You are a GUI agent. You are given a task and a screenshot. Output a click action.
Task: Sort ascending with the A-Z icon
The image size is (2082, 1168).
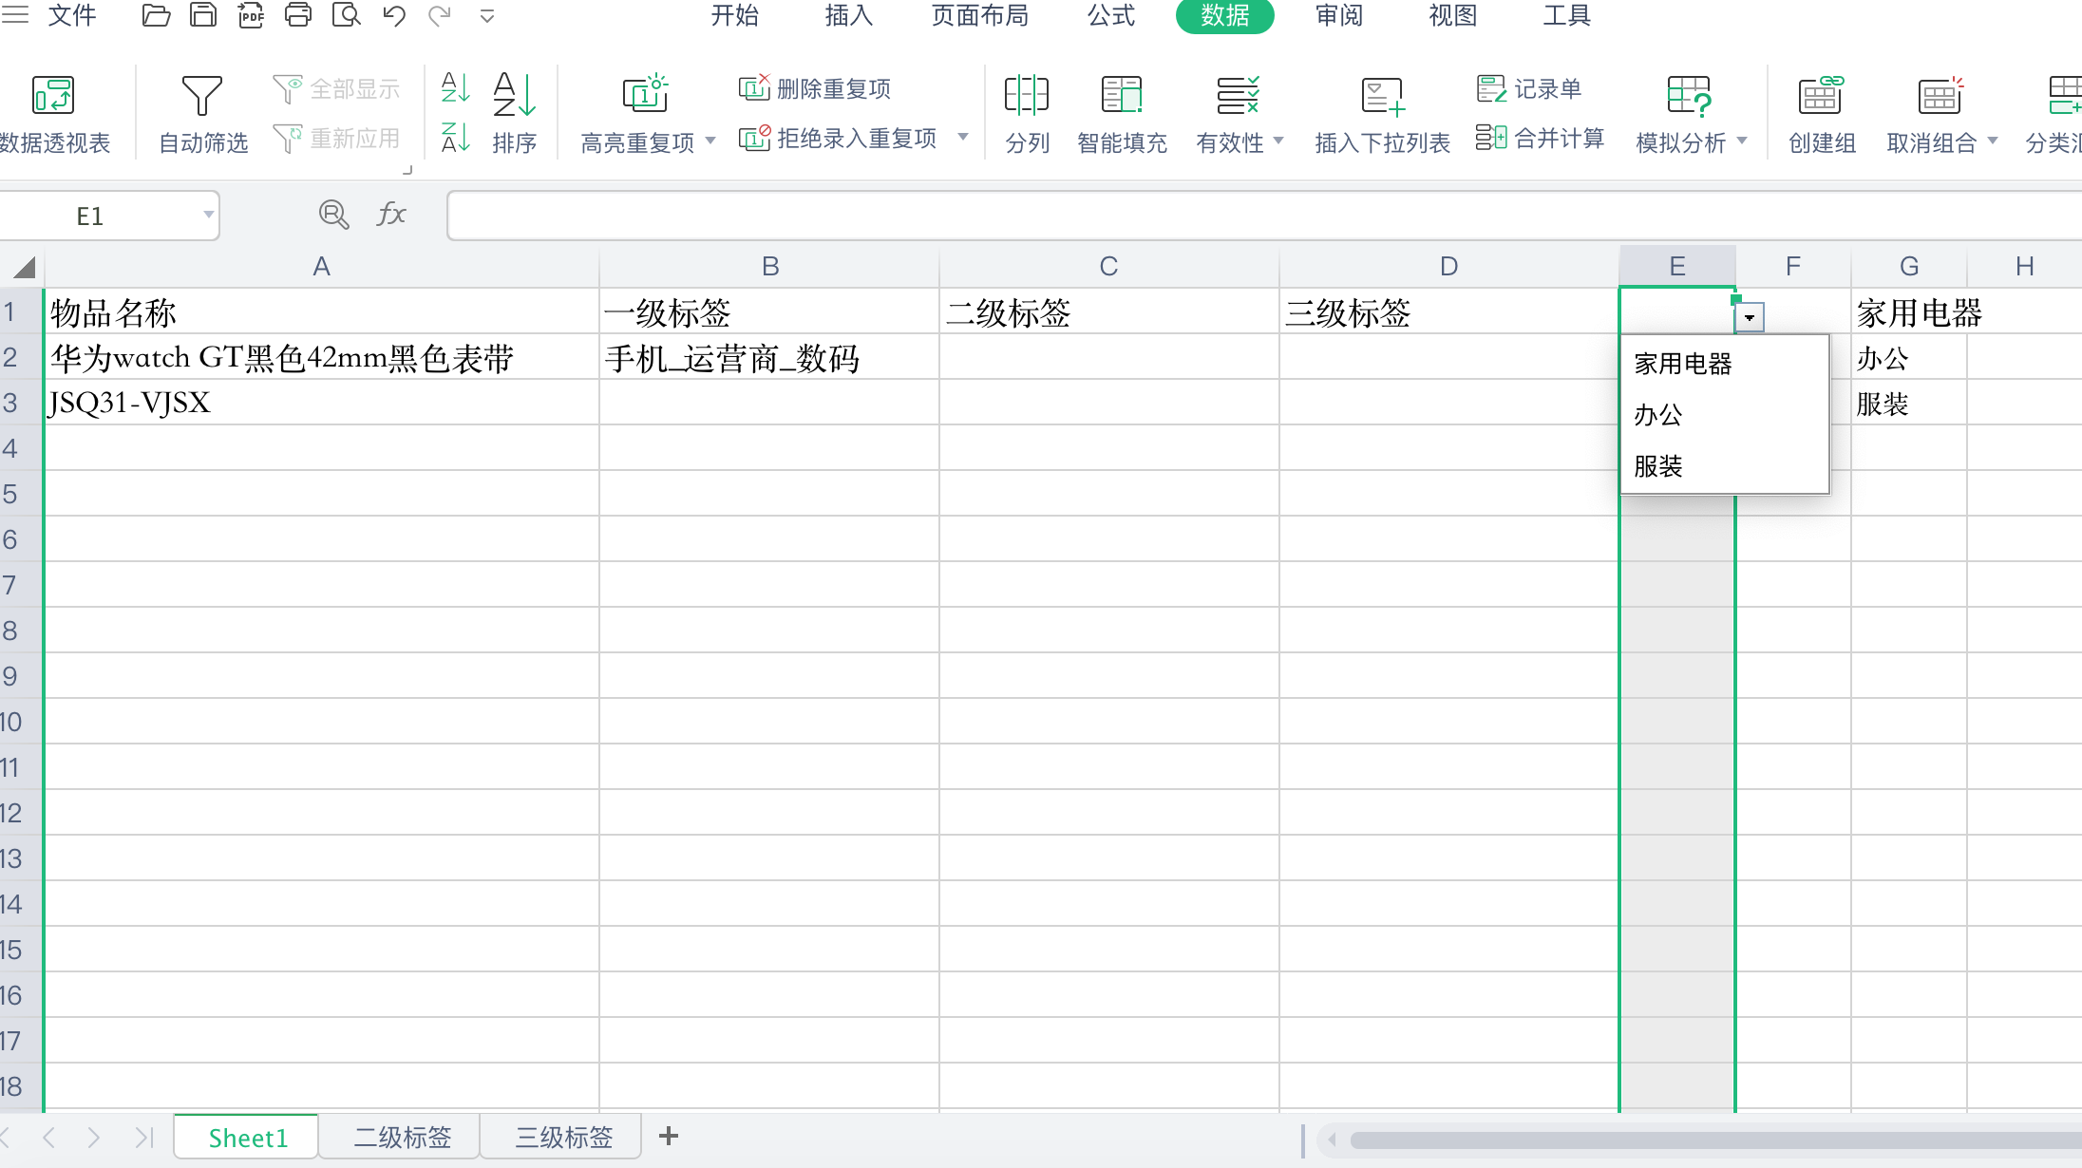pyautogui.click(x=455, y=88)
